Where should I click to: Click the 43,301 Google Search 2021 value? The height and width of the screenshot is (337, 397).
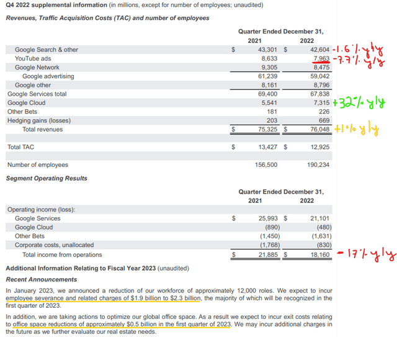[x=267, y=50]
